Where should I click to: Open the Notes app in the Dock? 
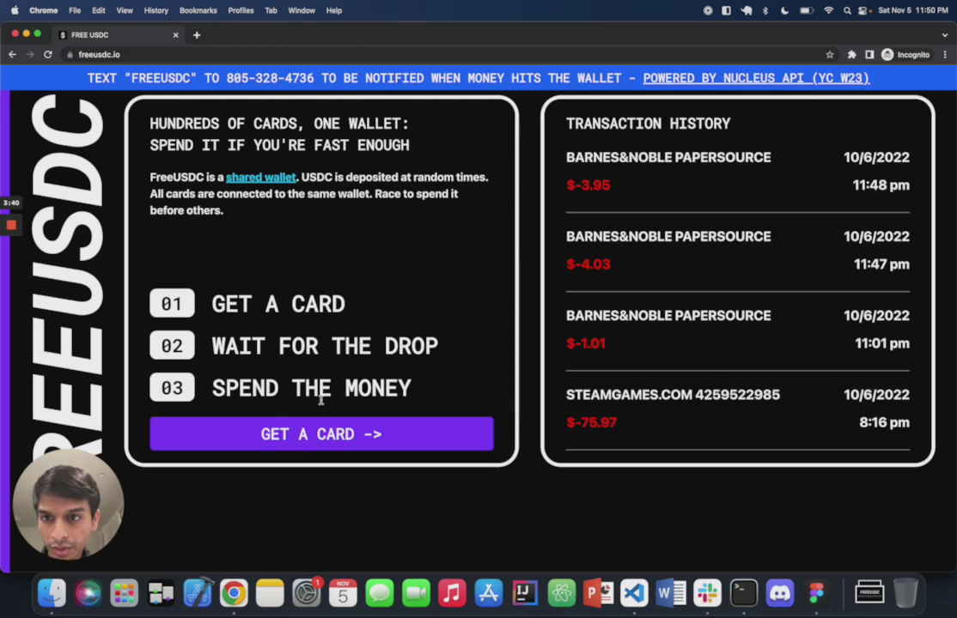[x=270, y=592]
